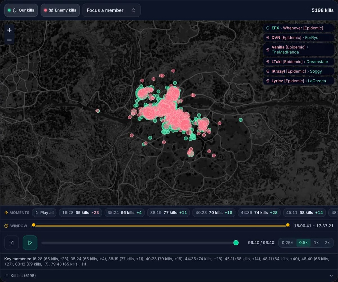Click the list icon beside Kill list
The width and height of the screenshot is (338, 282).
[6, 276]
